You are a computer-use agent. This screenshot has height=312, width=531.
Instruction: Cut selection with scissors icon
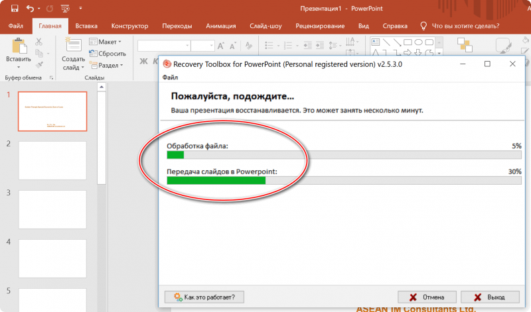tap(38, 42)
